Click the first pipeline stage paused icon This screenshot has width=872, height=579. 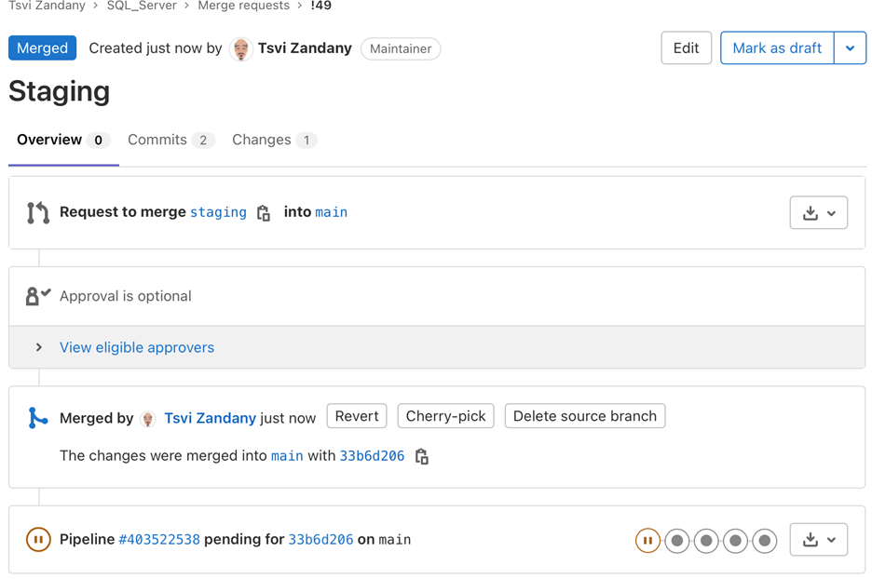tap(647, 540)
